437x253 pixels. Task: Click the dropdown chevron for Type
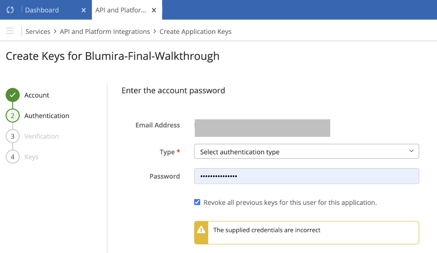pos(411,151)
